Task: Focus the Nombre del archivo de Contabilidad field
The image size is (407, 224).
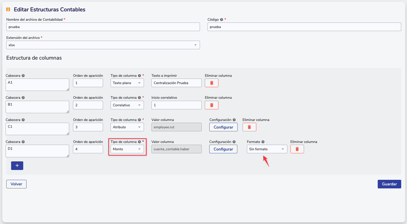Action: (x=103, y=27)
